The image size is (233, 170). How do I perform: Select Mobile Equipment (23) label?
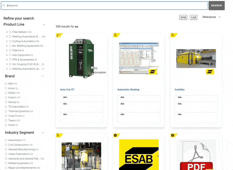click(x=21, y=163)
